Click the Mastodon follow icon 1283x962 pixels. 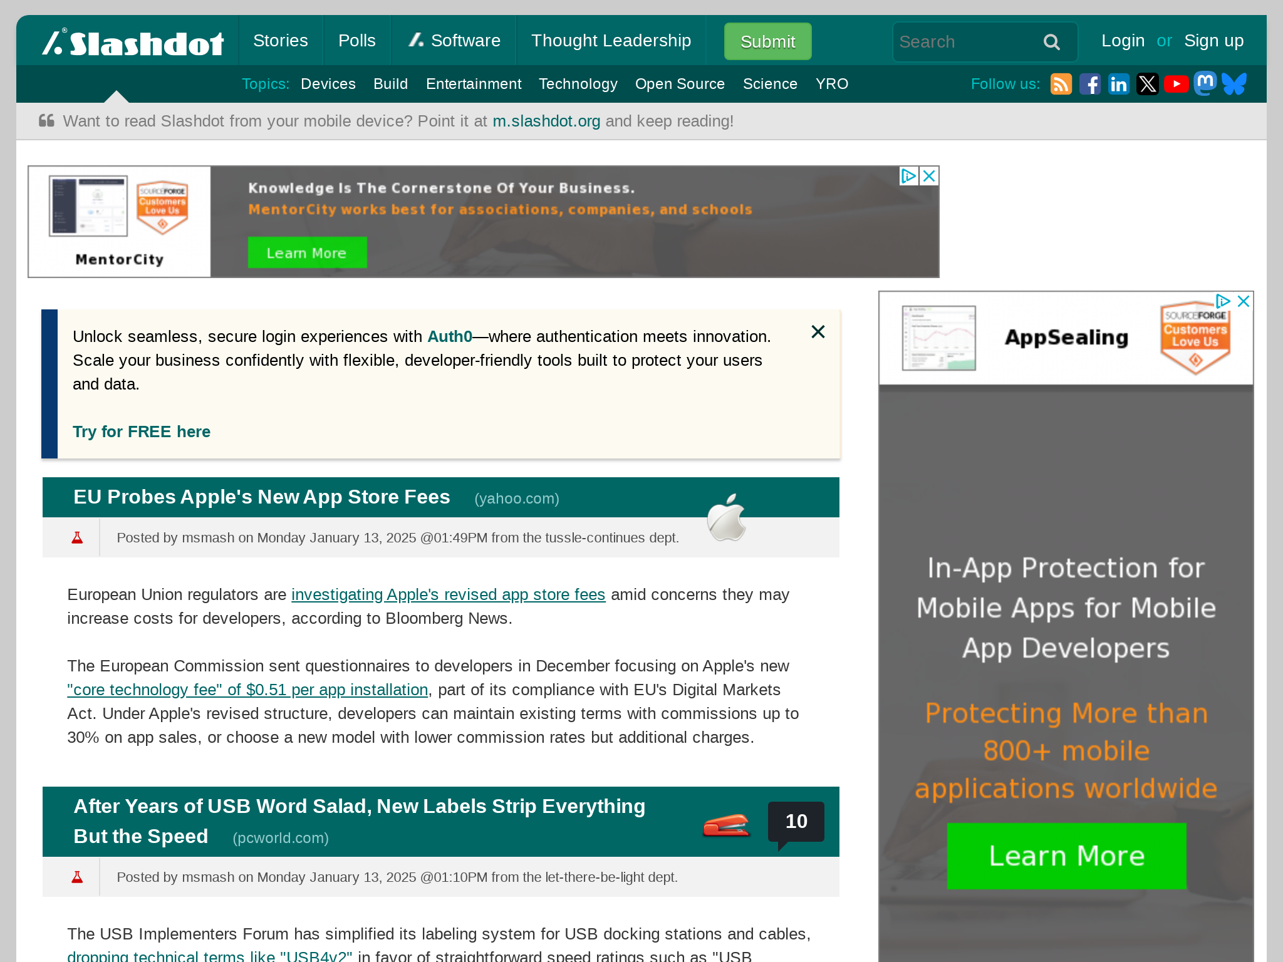click(x=1205, y=83)
